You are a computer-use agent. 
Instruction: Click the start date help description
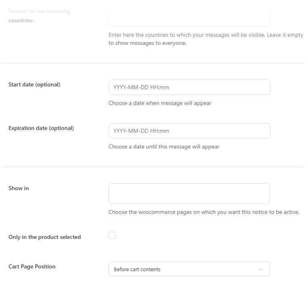coord(160,103)
